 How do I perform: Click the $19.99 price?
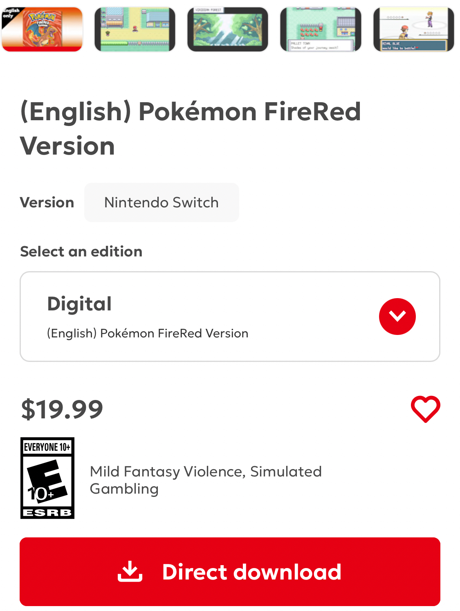(62, 409)
